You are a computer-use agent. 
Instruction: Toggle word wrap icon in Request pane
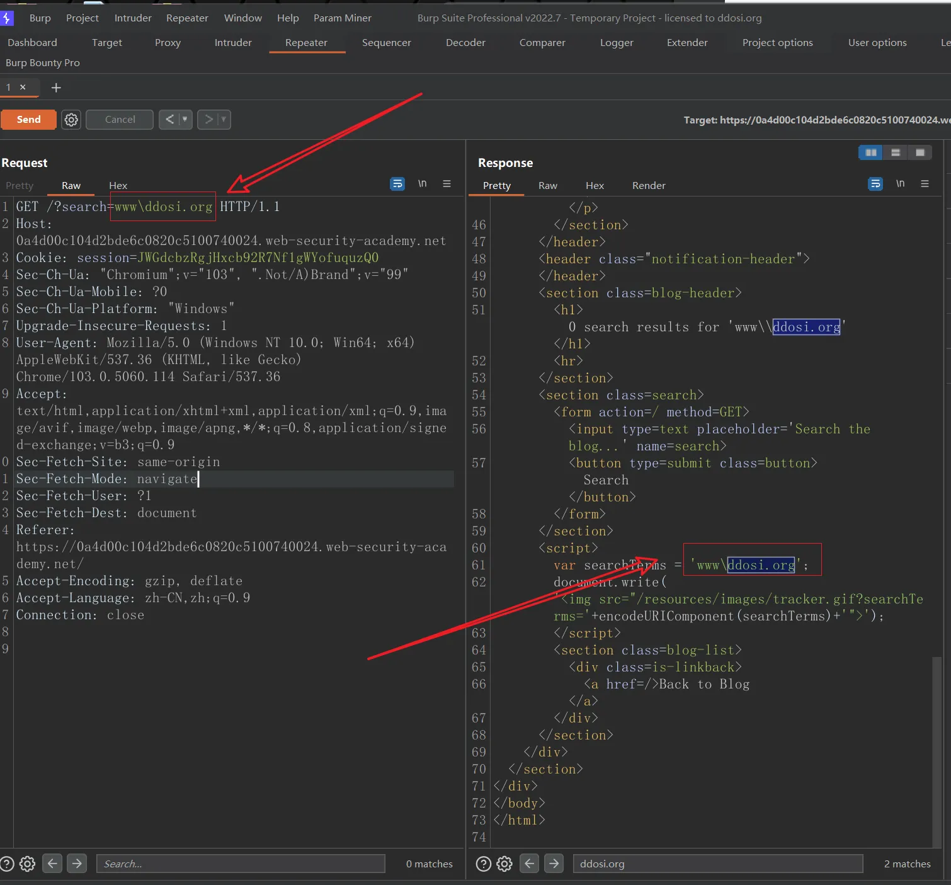(x=397, y=184)
